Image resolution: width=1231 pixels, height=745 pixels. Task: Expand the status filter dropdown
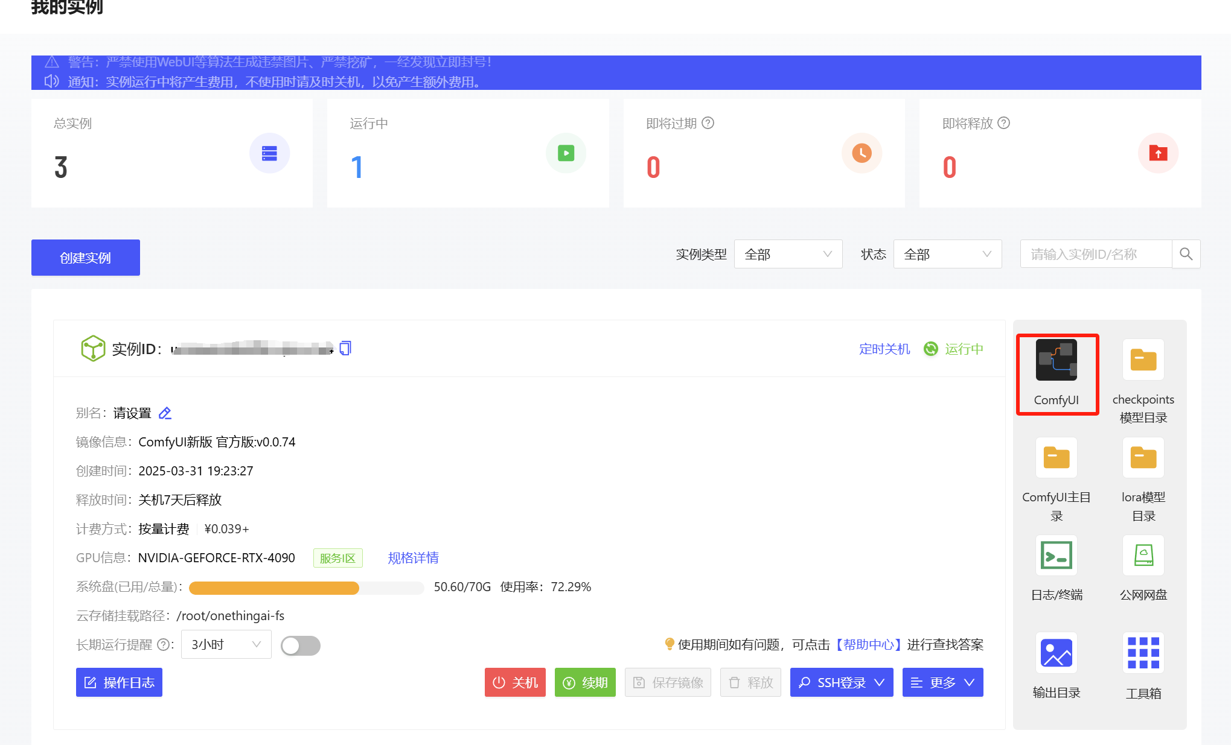[947, 255]
